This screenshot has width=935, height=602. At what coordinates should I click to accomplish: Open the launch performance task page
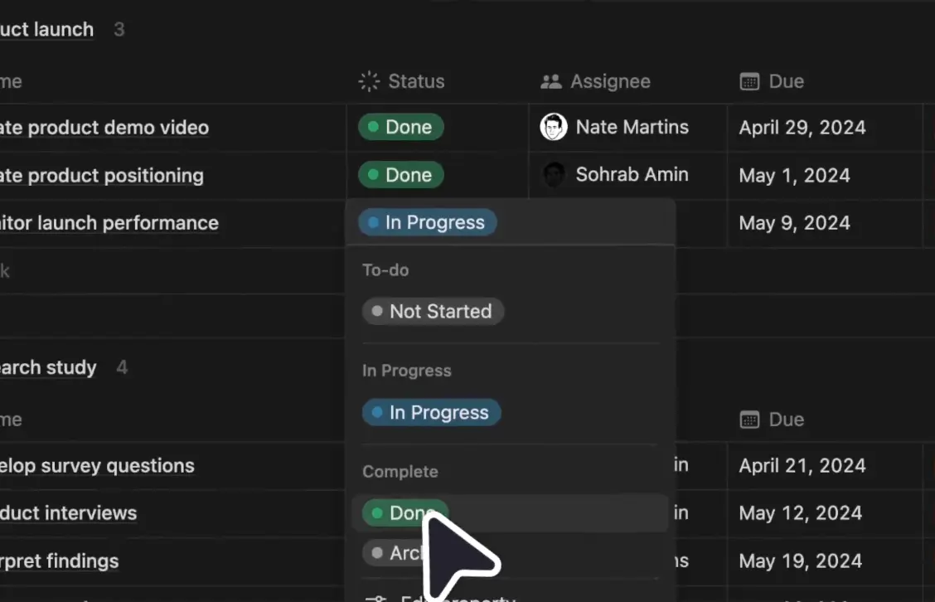click(109, 223)
